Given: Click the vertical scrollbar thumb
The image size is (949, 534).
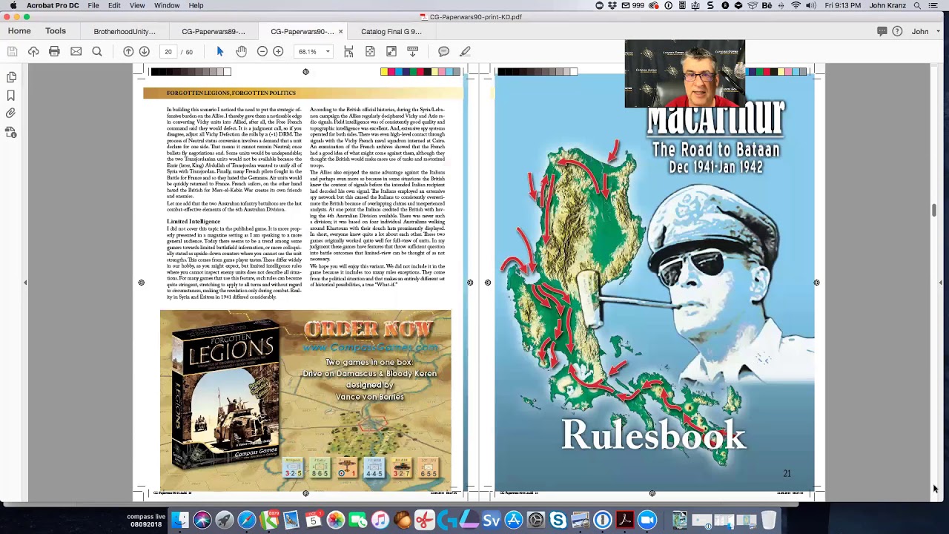Looking at the screenshot, I should click(x=934, y=210).
